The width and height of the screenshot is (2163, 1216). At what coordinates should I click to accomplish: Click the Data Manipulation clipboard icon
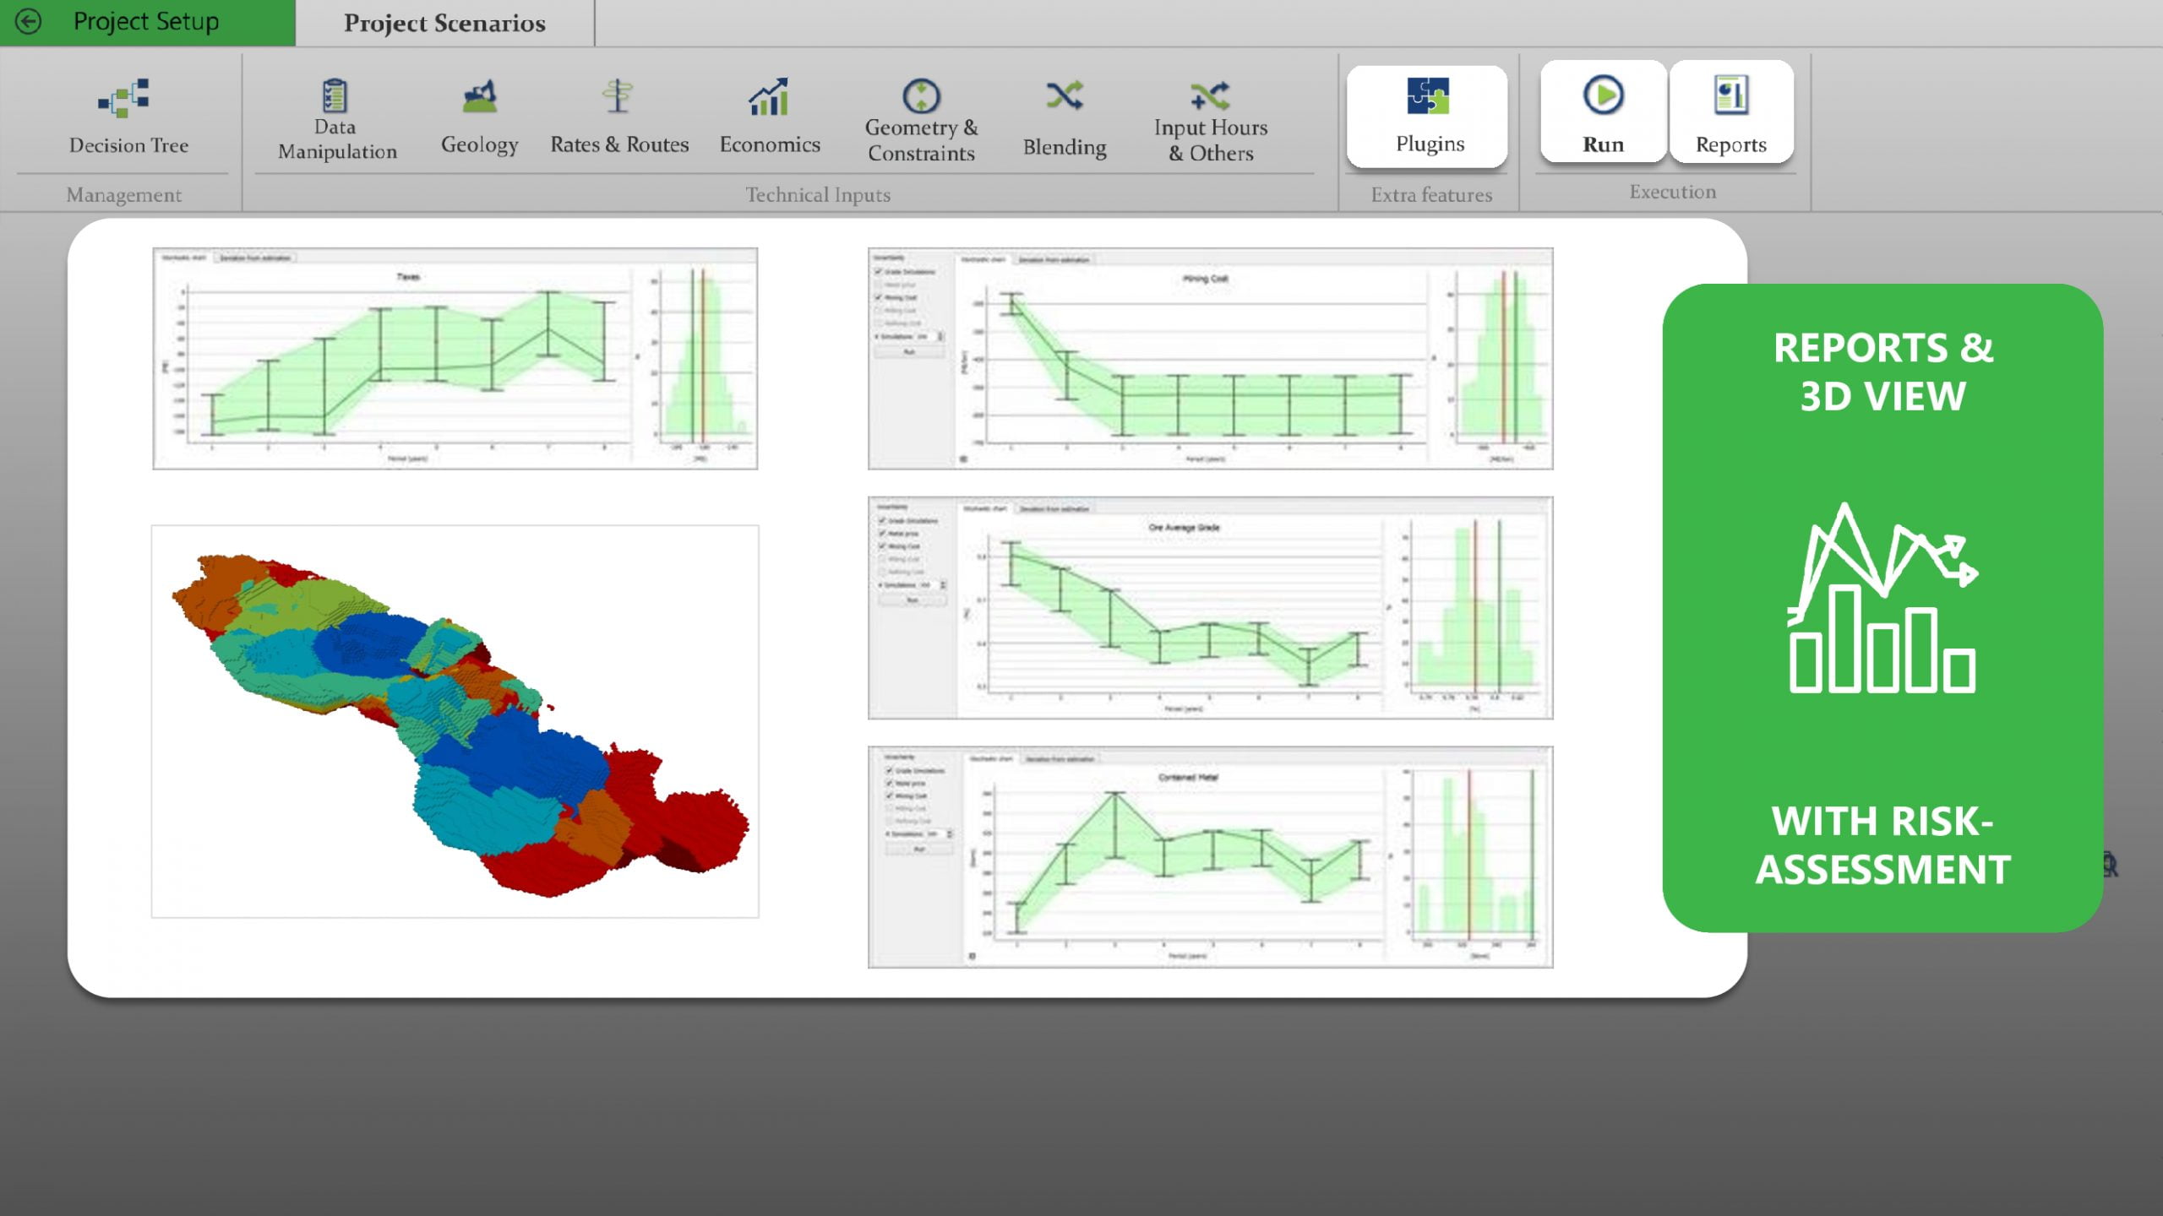point(335,96)
